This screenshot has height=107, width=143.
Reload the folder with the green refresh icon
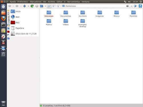(32, 6)
